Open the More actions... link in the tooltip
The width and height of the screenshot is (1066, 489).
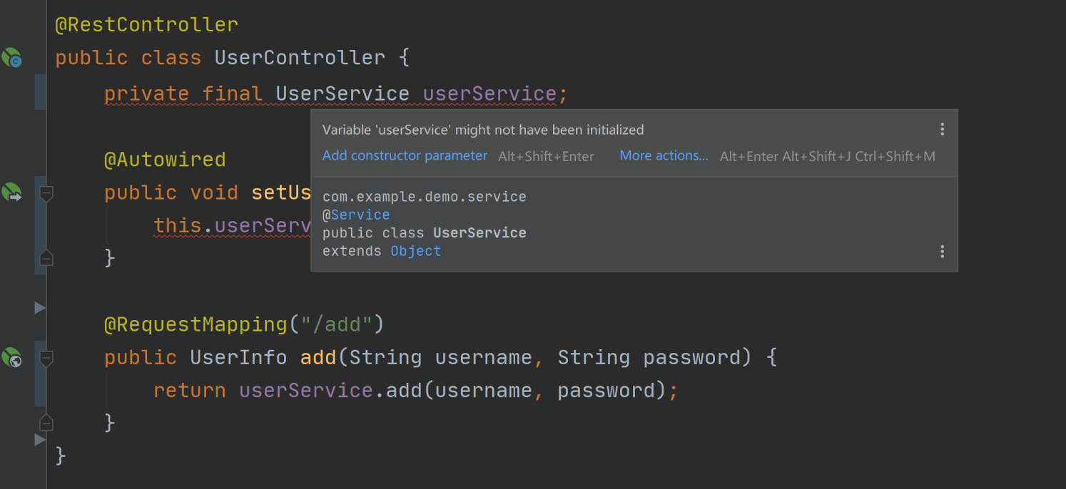point(664,155)
